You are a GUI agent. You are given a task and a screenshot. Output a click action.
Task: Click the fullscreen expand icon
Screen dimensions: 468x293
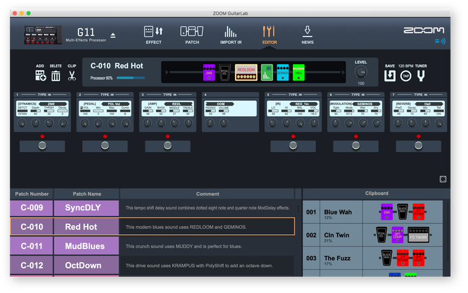click(443, 179)
